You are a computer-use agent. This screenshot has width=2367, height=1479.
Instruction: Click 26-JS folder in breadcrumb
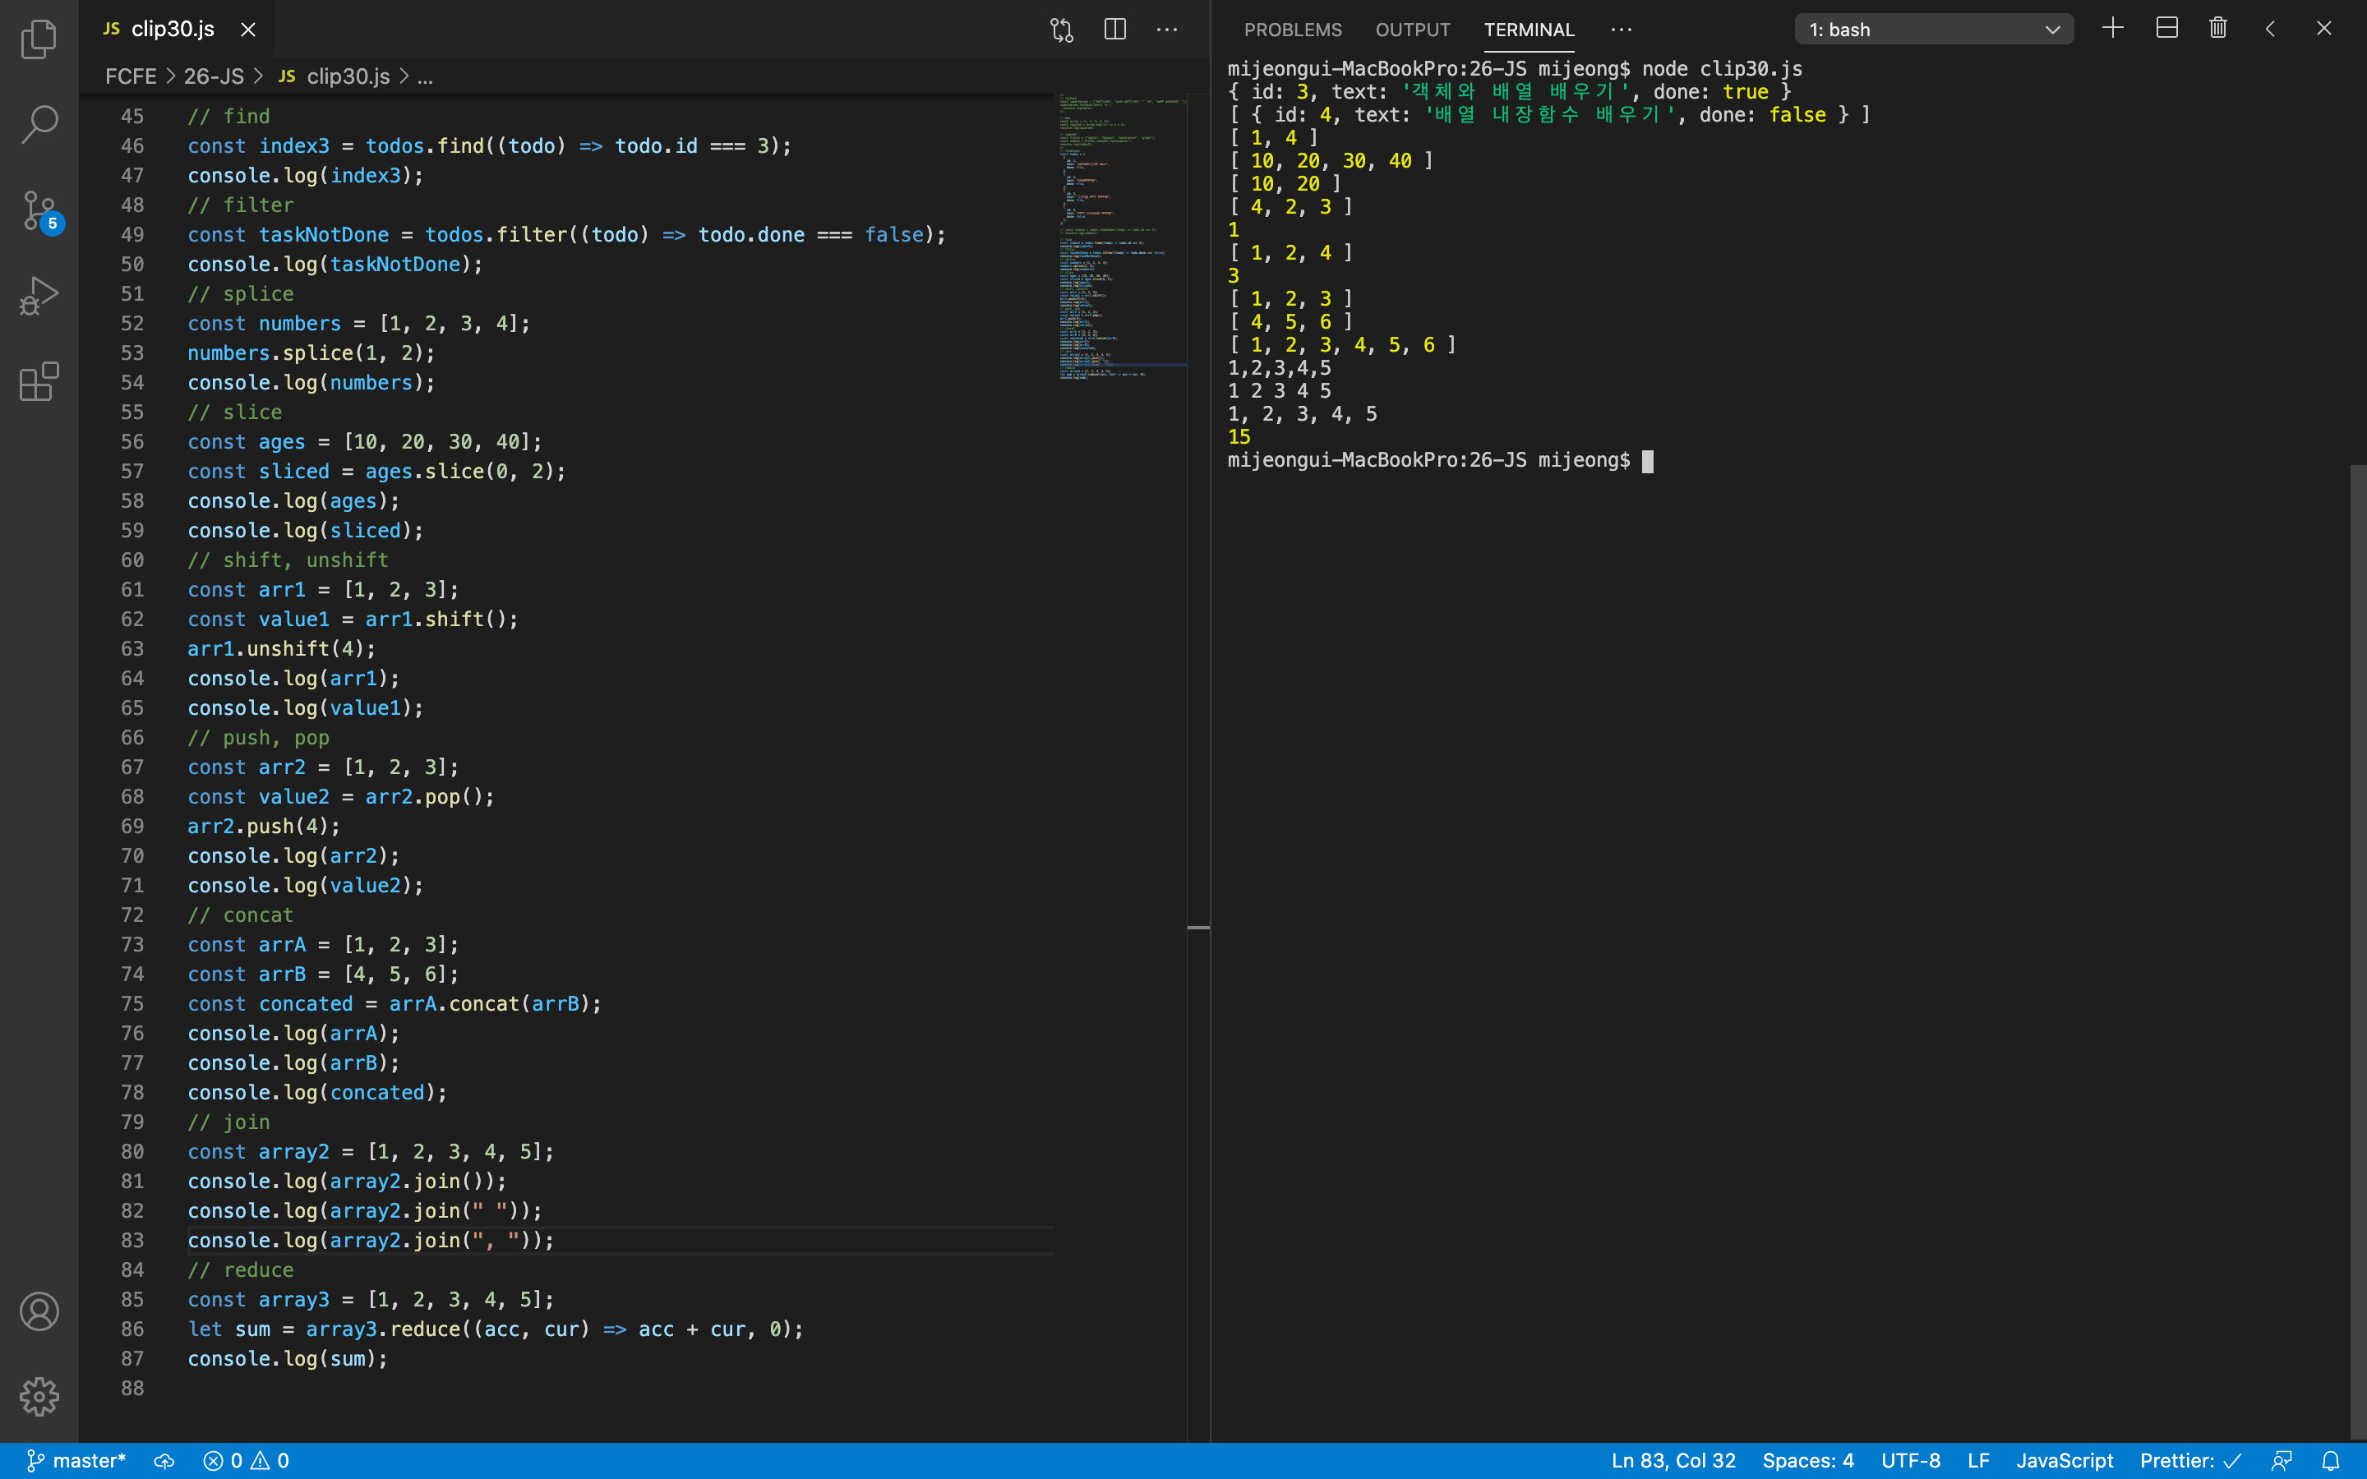click(x=213, y=76)
